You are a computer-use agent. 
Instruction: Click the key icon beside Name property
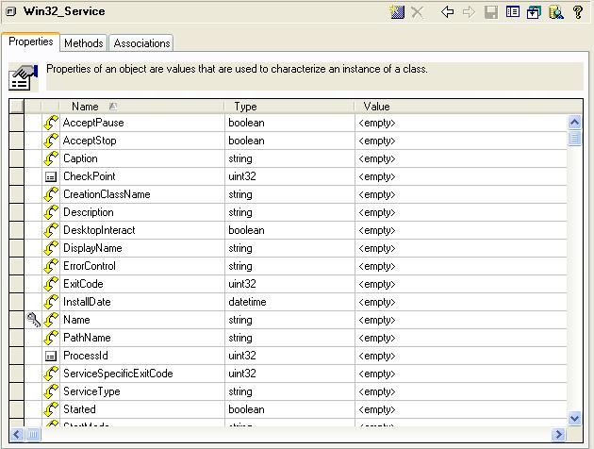(x=34, y=320)
